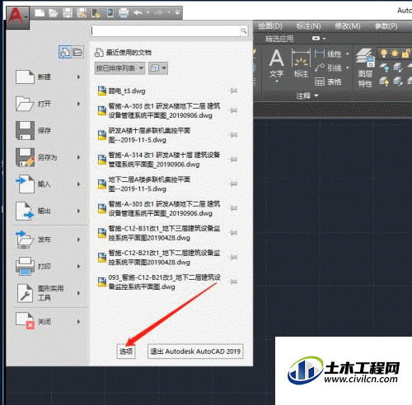Open 智能-A-314 改1 研发A楼十层 drawing

pyautogui.click(x=163, y=160)
